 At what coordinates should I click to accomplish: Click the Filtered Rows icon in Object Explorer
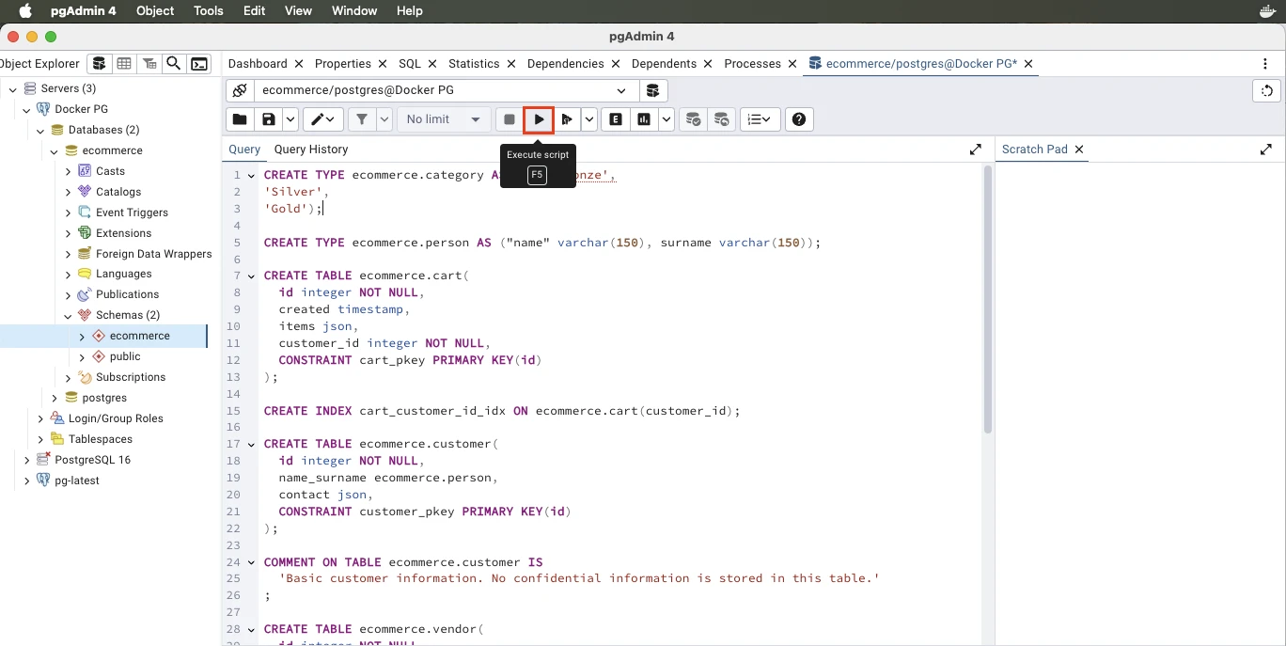point(149,64)
